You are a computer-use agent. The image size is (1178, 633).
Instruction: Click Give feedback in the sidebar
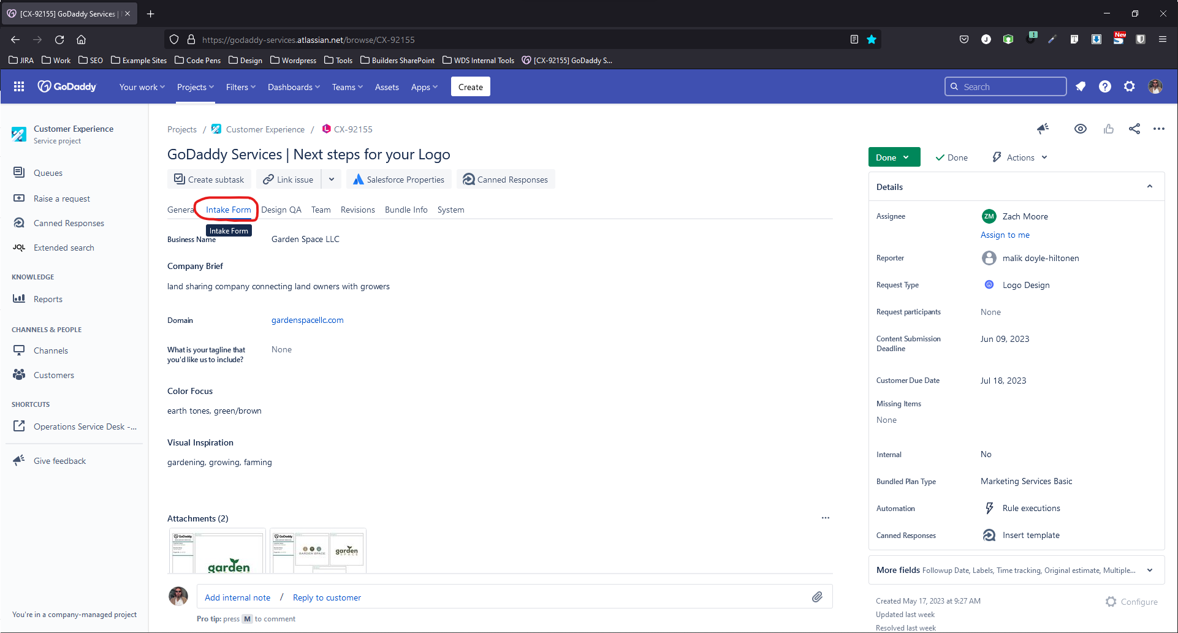point(59,461)
